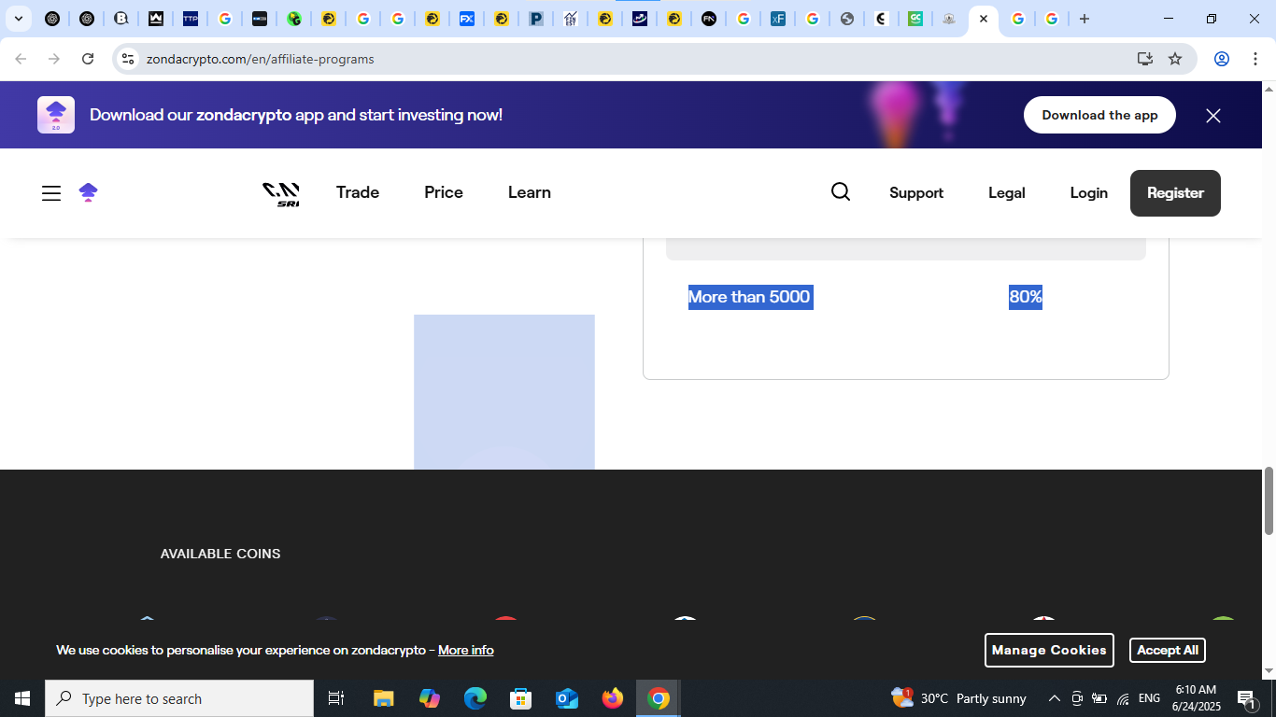Screen dimensions: 1276x717
Task: Reload the current page
Action: click(88, 59)
